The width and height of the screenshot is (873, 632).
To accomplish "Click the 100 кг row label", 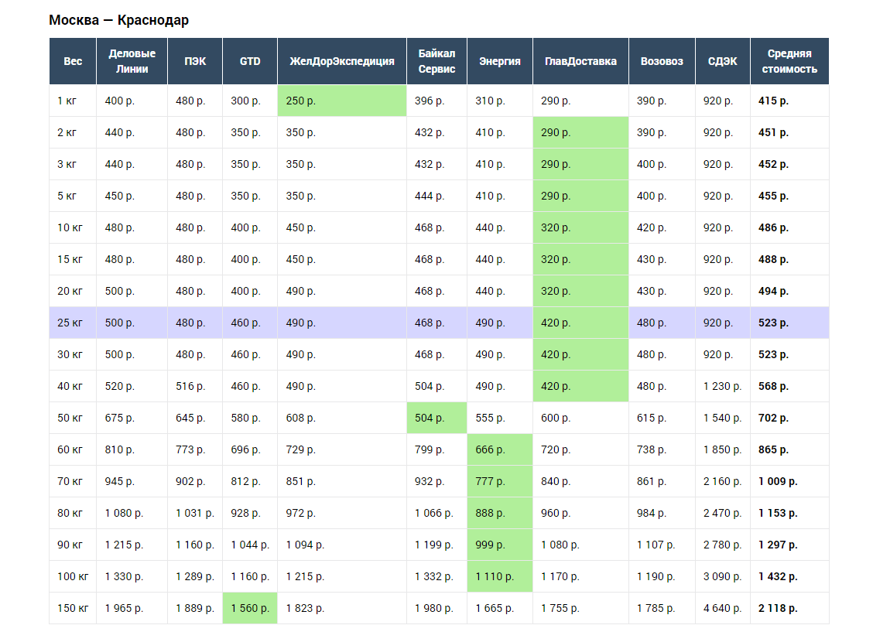I will pyautogui.click(x=73, y=576).
